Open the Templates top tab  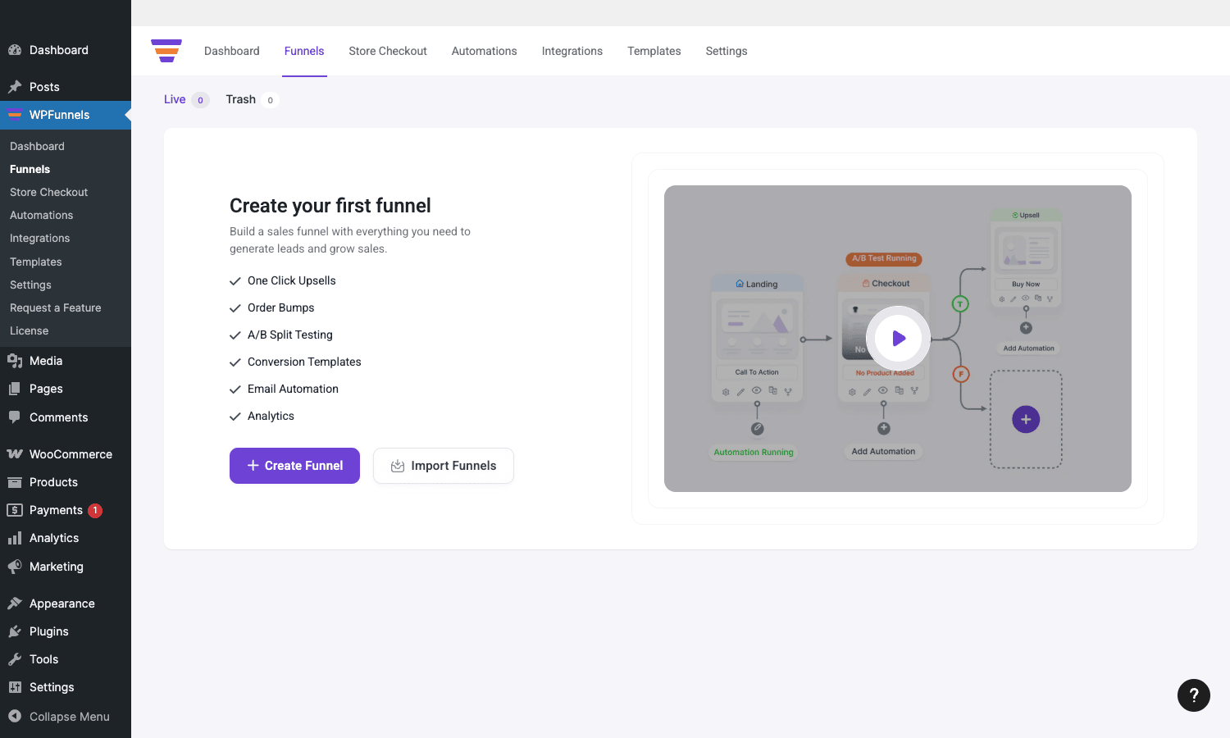654,51
